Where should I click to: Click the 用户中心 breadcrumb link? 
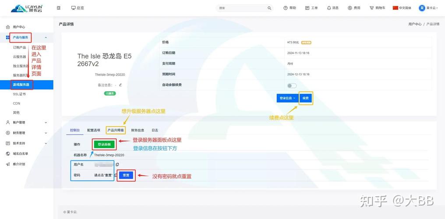click(x=415, y=25)
